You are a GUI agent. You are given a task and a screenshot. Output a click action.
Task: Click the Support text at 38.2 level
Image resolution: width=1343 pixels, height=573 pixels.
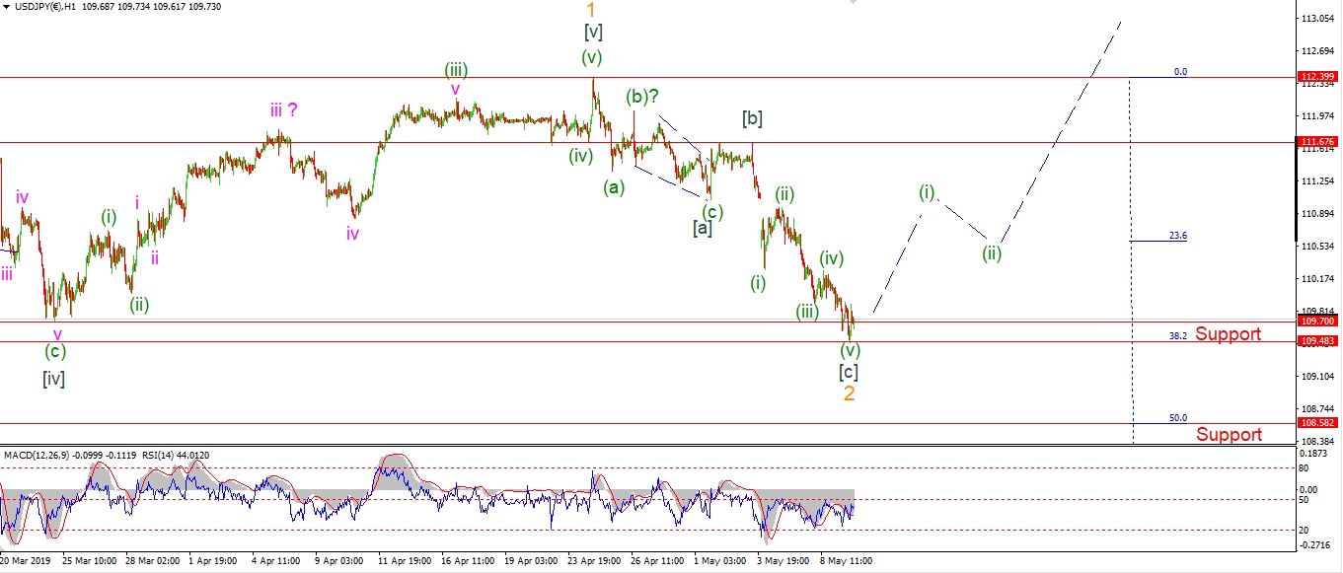coord(1228,334)
